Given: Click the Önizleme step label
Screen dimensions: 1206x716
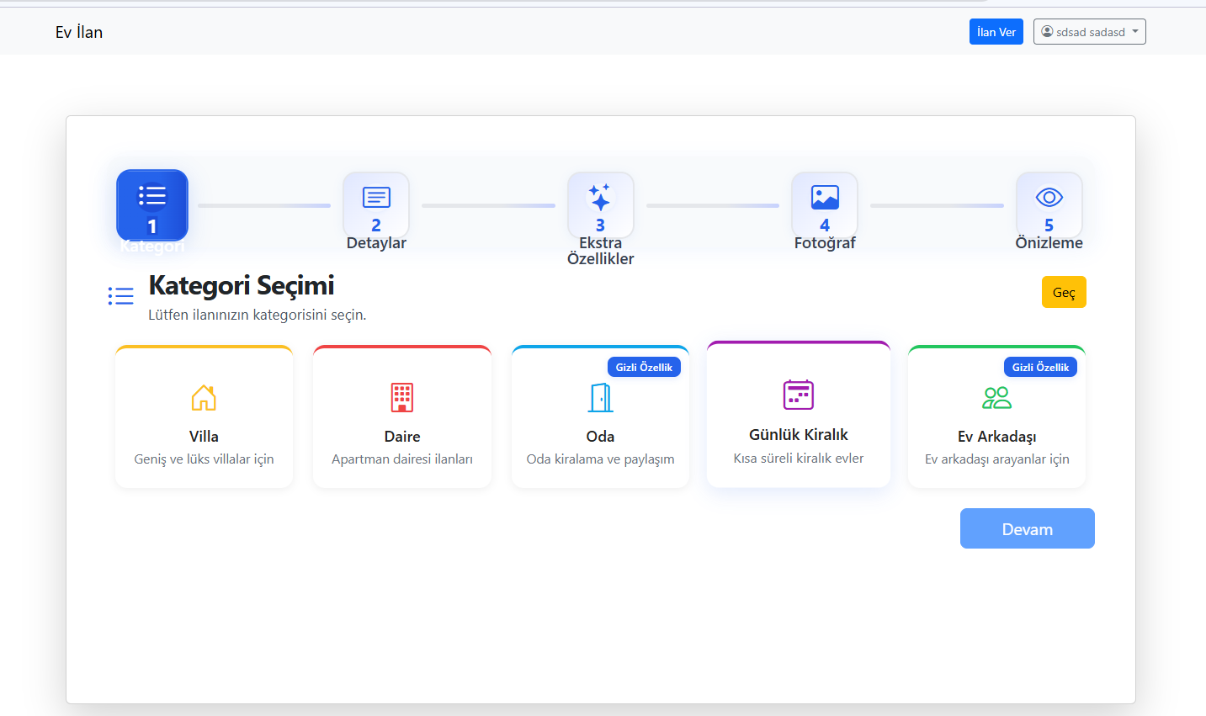Looking at the screenshot, I should pos(1049,242).
